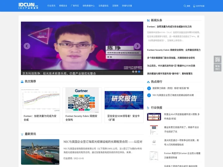Open hot rank item 国家算力网络（贵阳）

click(x=171, y=88)
